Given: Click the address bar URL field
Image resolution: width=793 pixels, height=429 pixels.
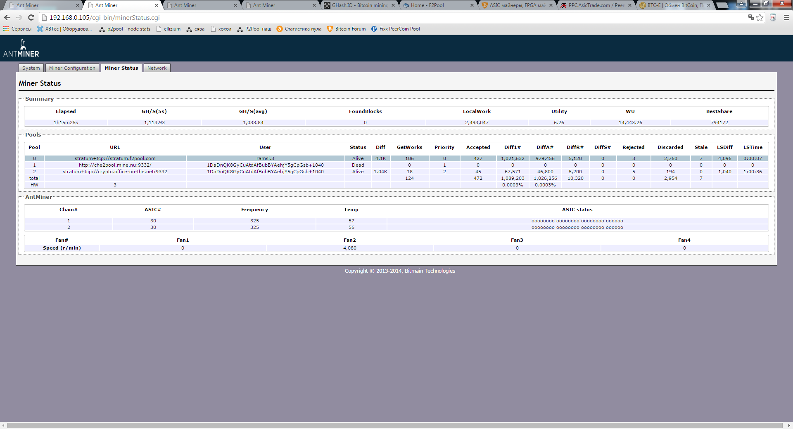Looking at the screenshot, I should [x=372, y=17].
